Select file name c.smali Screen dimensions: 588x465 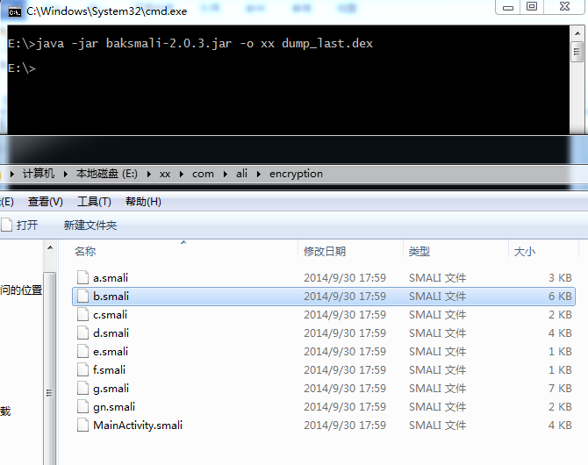click(111, 315)
